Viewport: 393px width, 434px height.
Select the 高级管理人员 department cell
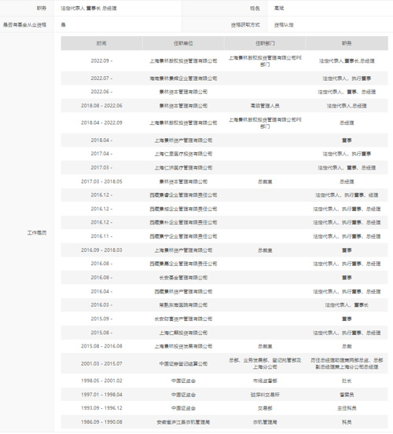tap(265, 106)
